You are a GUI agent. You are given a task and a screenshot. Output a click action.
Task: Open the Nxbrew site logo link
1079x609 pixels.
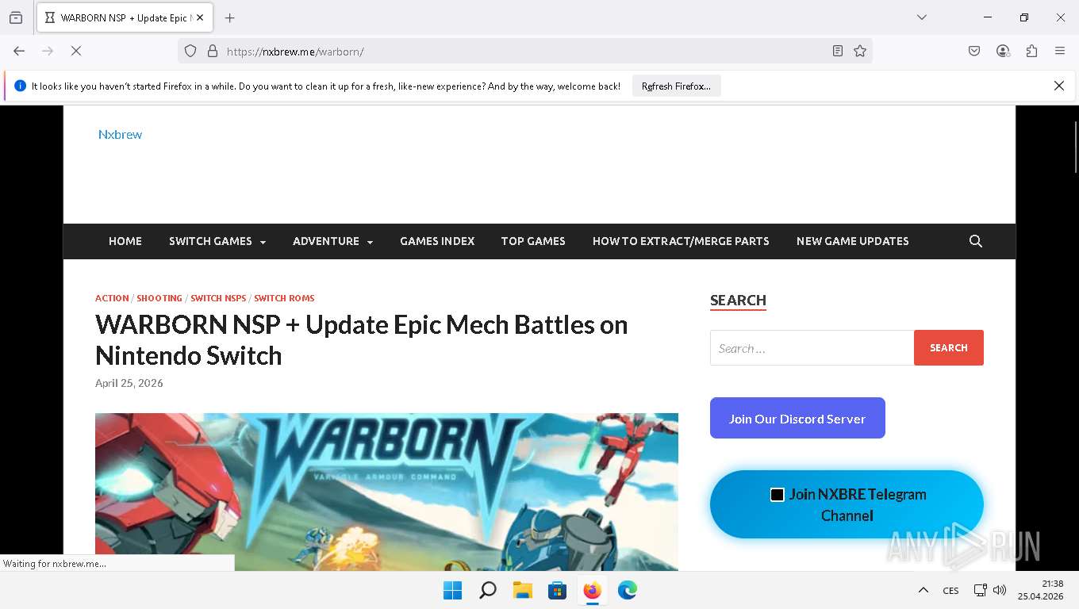[x=120, y=134]
